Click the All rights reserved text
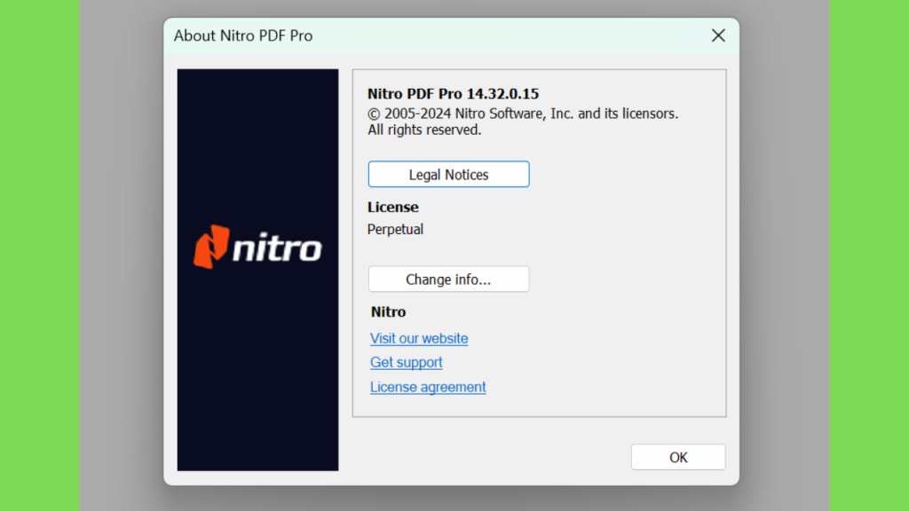 (424, 130)
